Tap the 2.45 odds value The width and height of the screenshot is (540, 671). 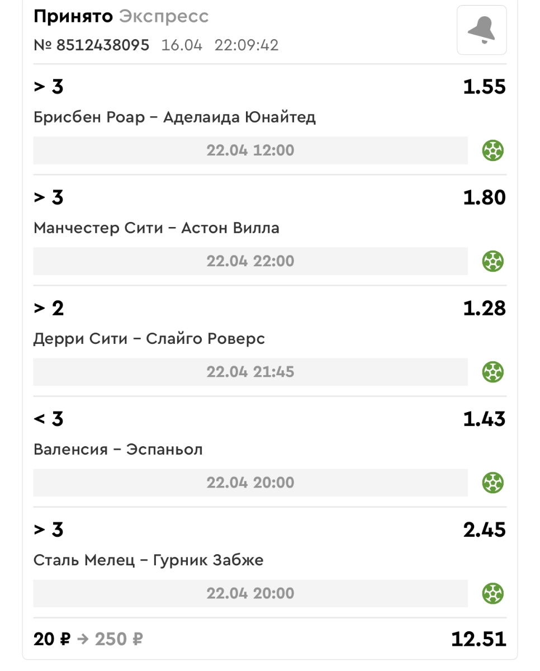tap(484, 530)
